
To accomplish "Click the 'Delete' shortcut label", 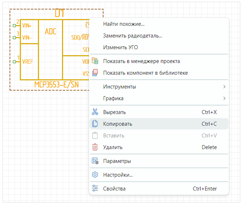I will tap(209, 147).
